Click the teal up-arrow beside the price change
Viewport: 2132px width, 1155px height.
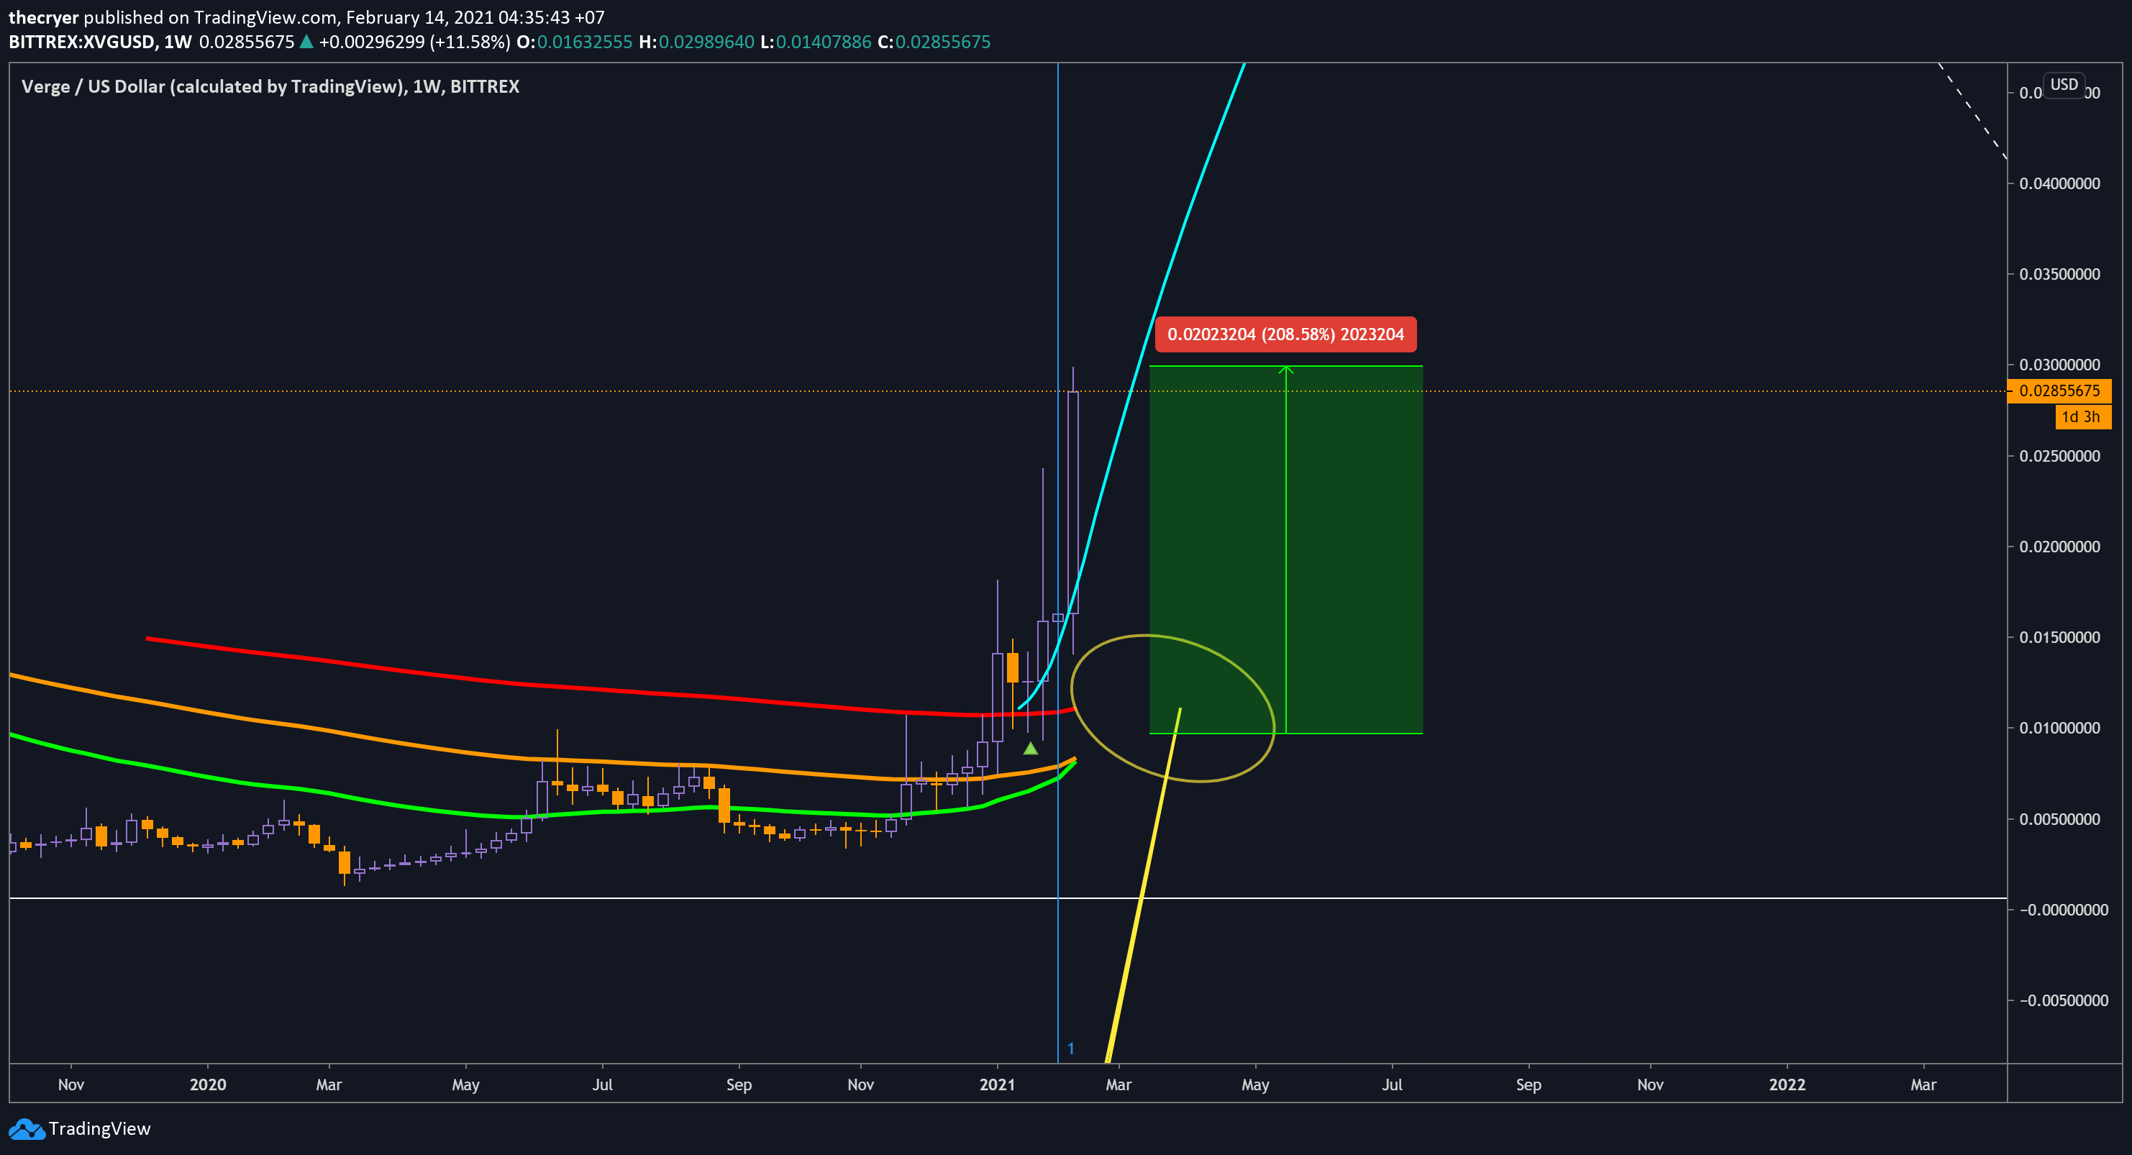coord(306,42)
